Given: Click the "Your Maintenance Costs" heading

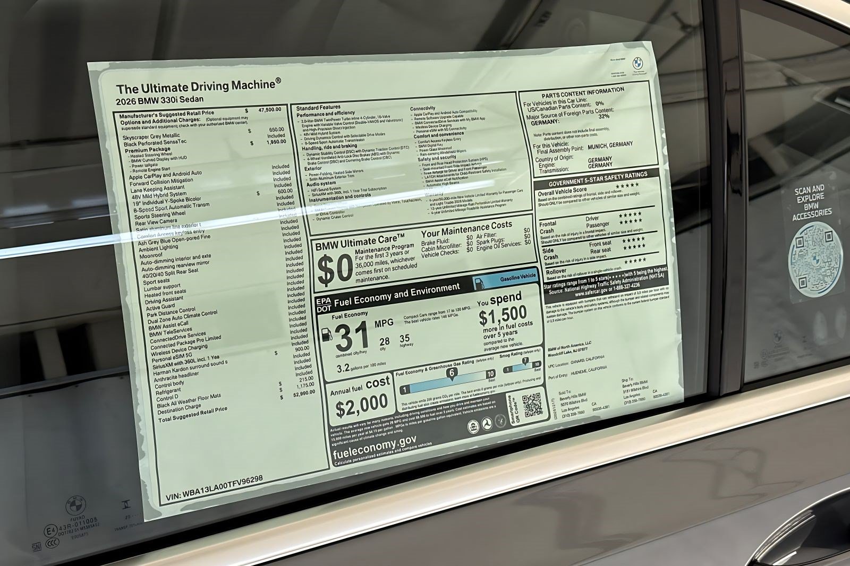Looking at the screenshot, I should (x=466, y=230).
